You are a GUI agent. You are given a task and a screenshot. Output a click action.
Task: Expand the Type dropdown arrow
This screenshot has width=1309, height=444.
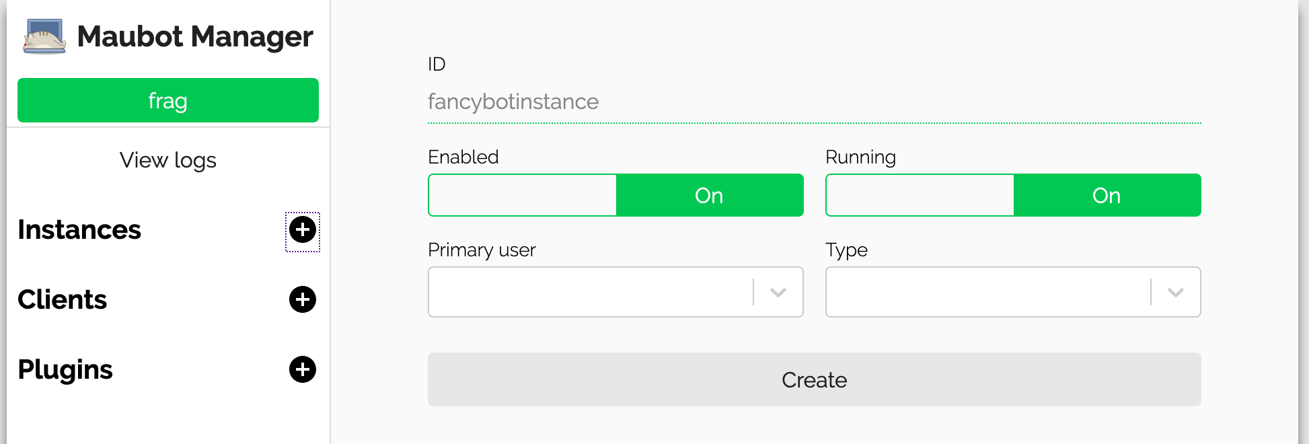pyautogui.click(x=1176, y=292)
